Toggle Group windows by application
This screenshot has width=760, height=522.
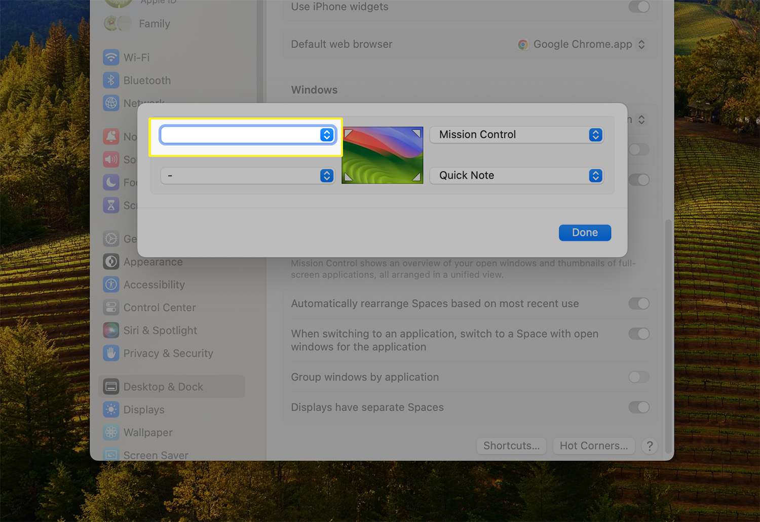[x=638, y=377]
